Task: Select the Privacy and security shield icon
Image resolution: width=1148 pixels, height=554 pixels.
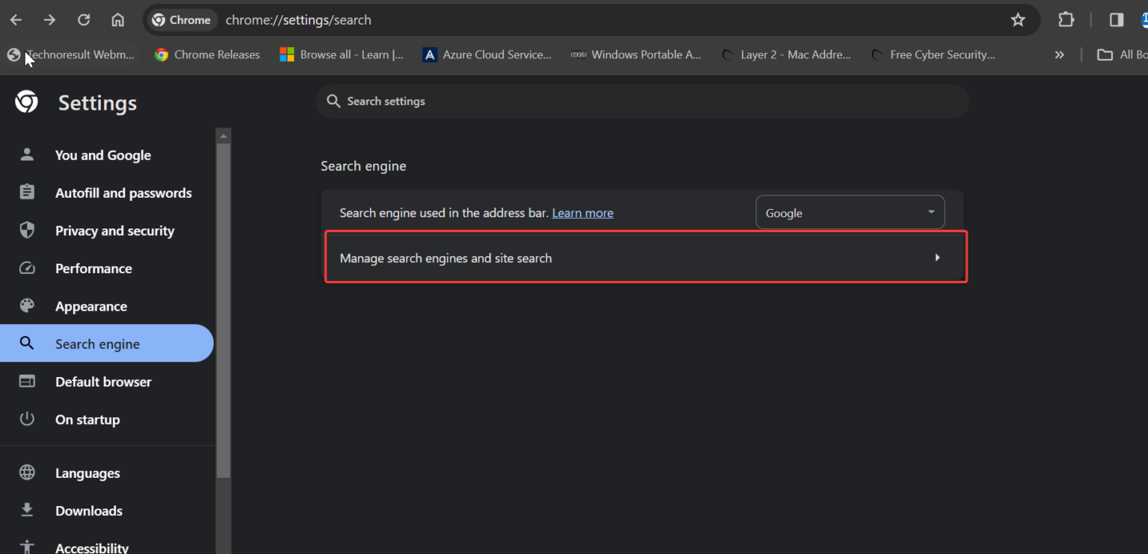Action: tap(27, 230)
